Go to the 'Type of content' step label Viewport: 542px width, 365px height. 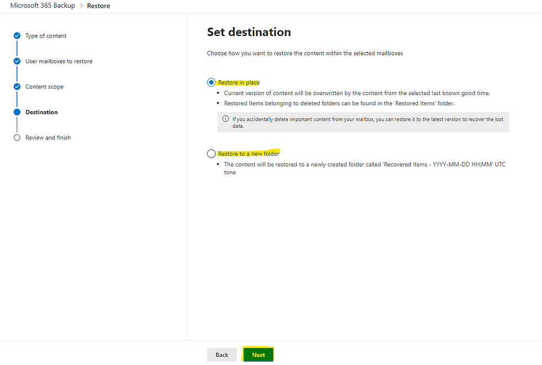click(x=46, y=36)
